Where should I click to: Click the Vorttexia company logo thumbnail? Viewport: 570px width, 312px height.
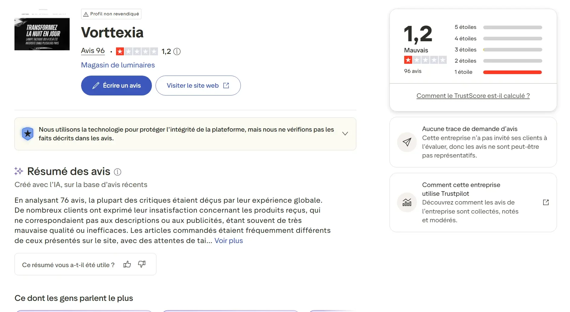[x=42, y=30]
